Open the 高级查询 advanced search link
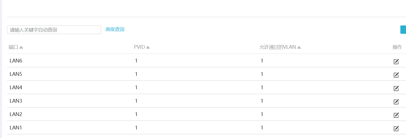The image size is (406, 138). (115, 29)
